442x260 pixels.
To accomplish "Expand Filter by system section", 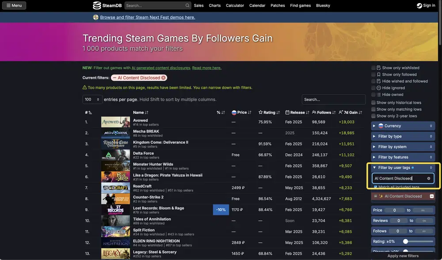I will coord(403,147).
